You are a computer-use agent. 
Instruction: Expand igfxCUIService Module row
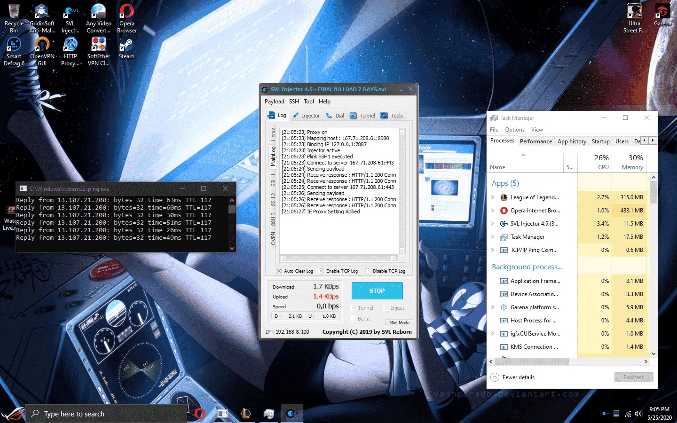click(x=493, y=334)
